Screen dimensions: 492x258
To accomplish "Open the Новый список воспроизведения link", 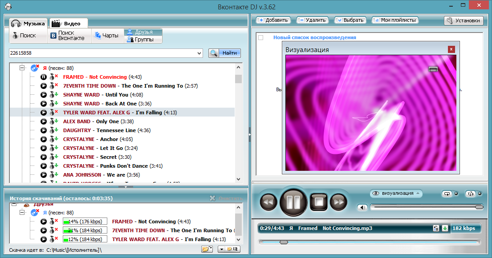I will pyautogui.click(x=314, y=37).
